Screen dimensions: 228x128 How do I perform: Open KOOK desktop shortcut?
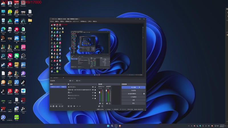(x=17, y=118)
